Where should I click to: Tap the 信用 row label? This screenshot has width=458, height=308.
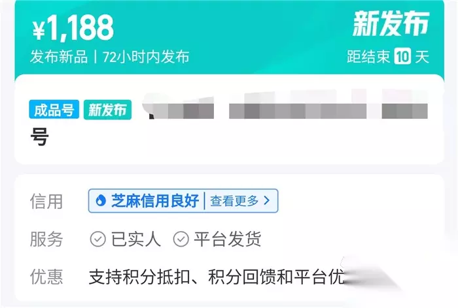coord(46,202)
